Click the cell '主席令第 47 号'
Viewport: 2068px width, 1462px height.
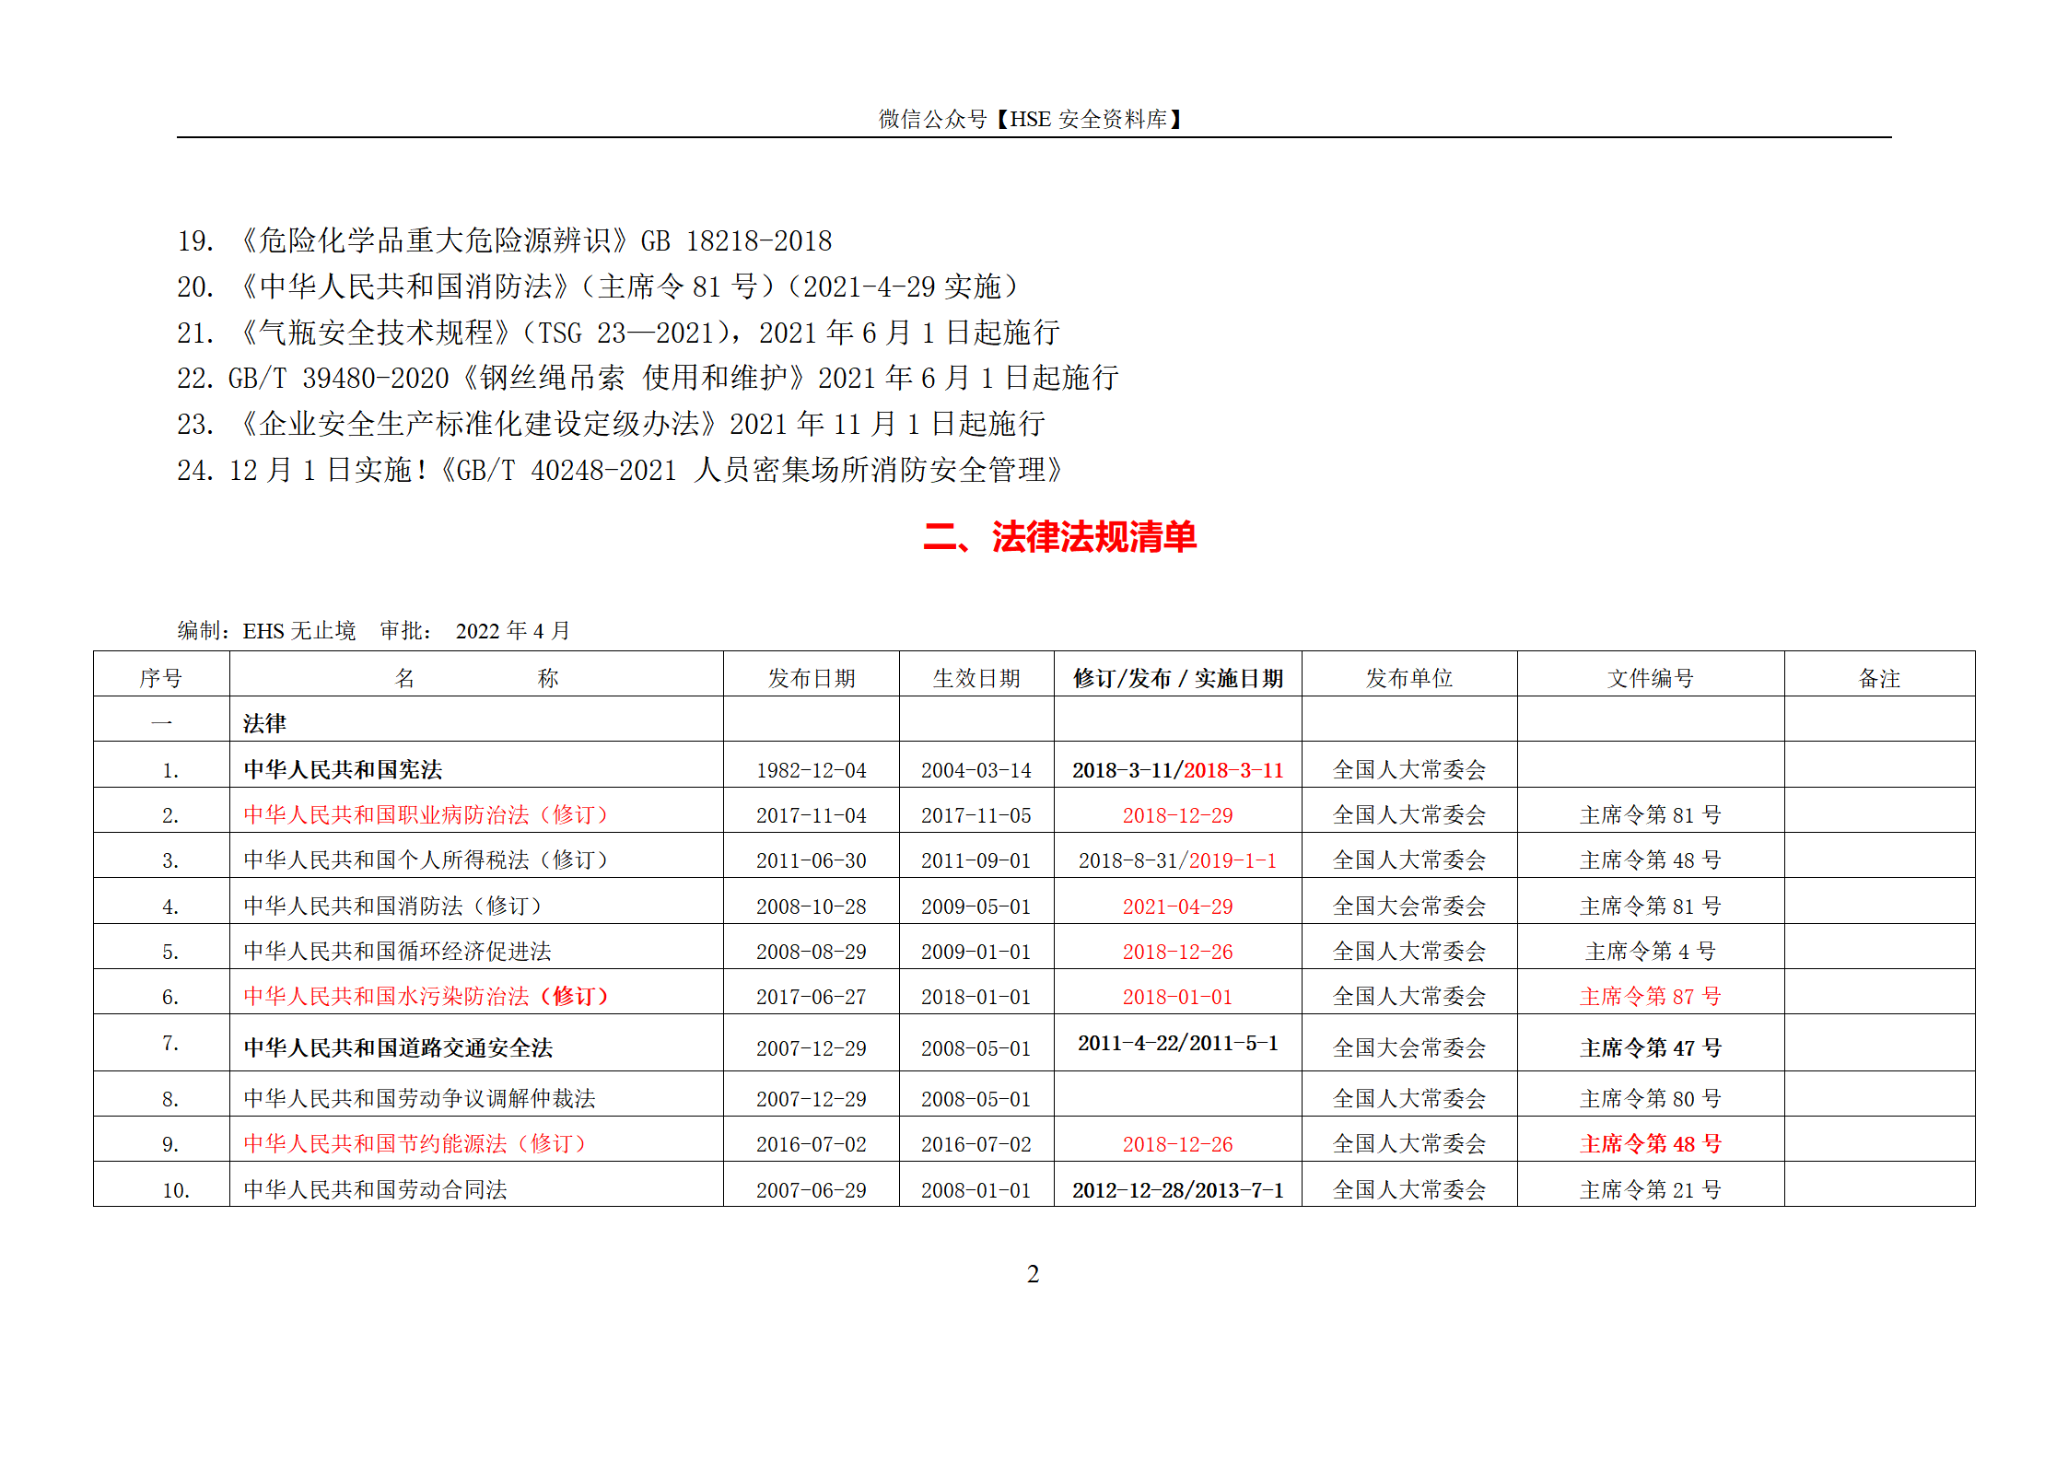tap(1650, 1048)
